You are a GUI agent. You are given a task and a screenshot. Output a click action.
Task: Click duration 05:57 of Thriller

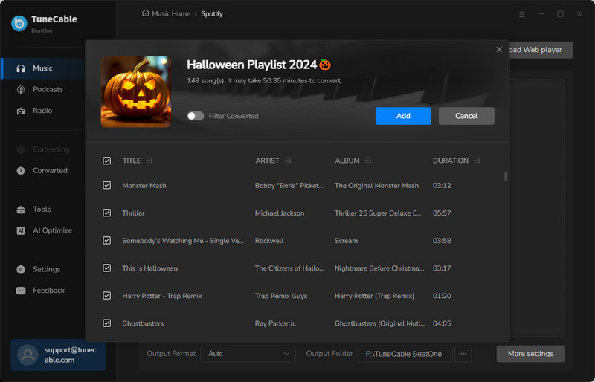tap(442, 213)
